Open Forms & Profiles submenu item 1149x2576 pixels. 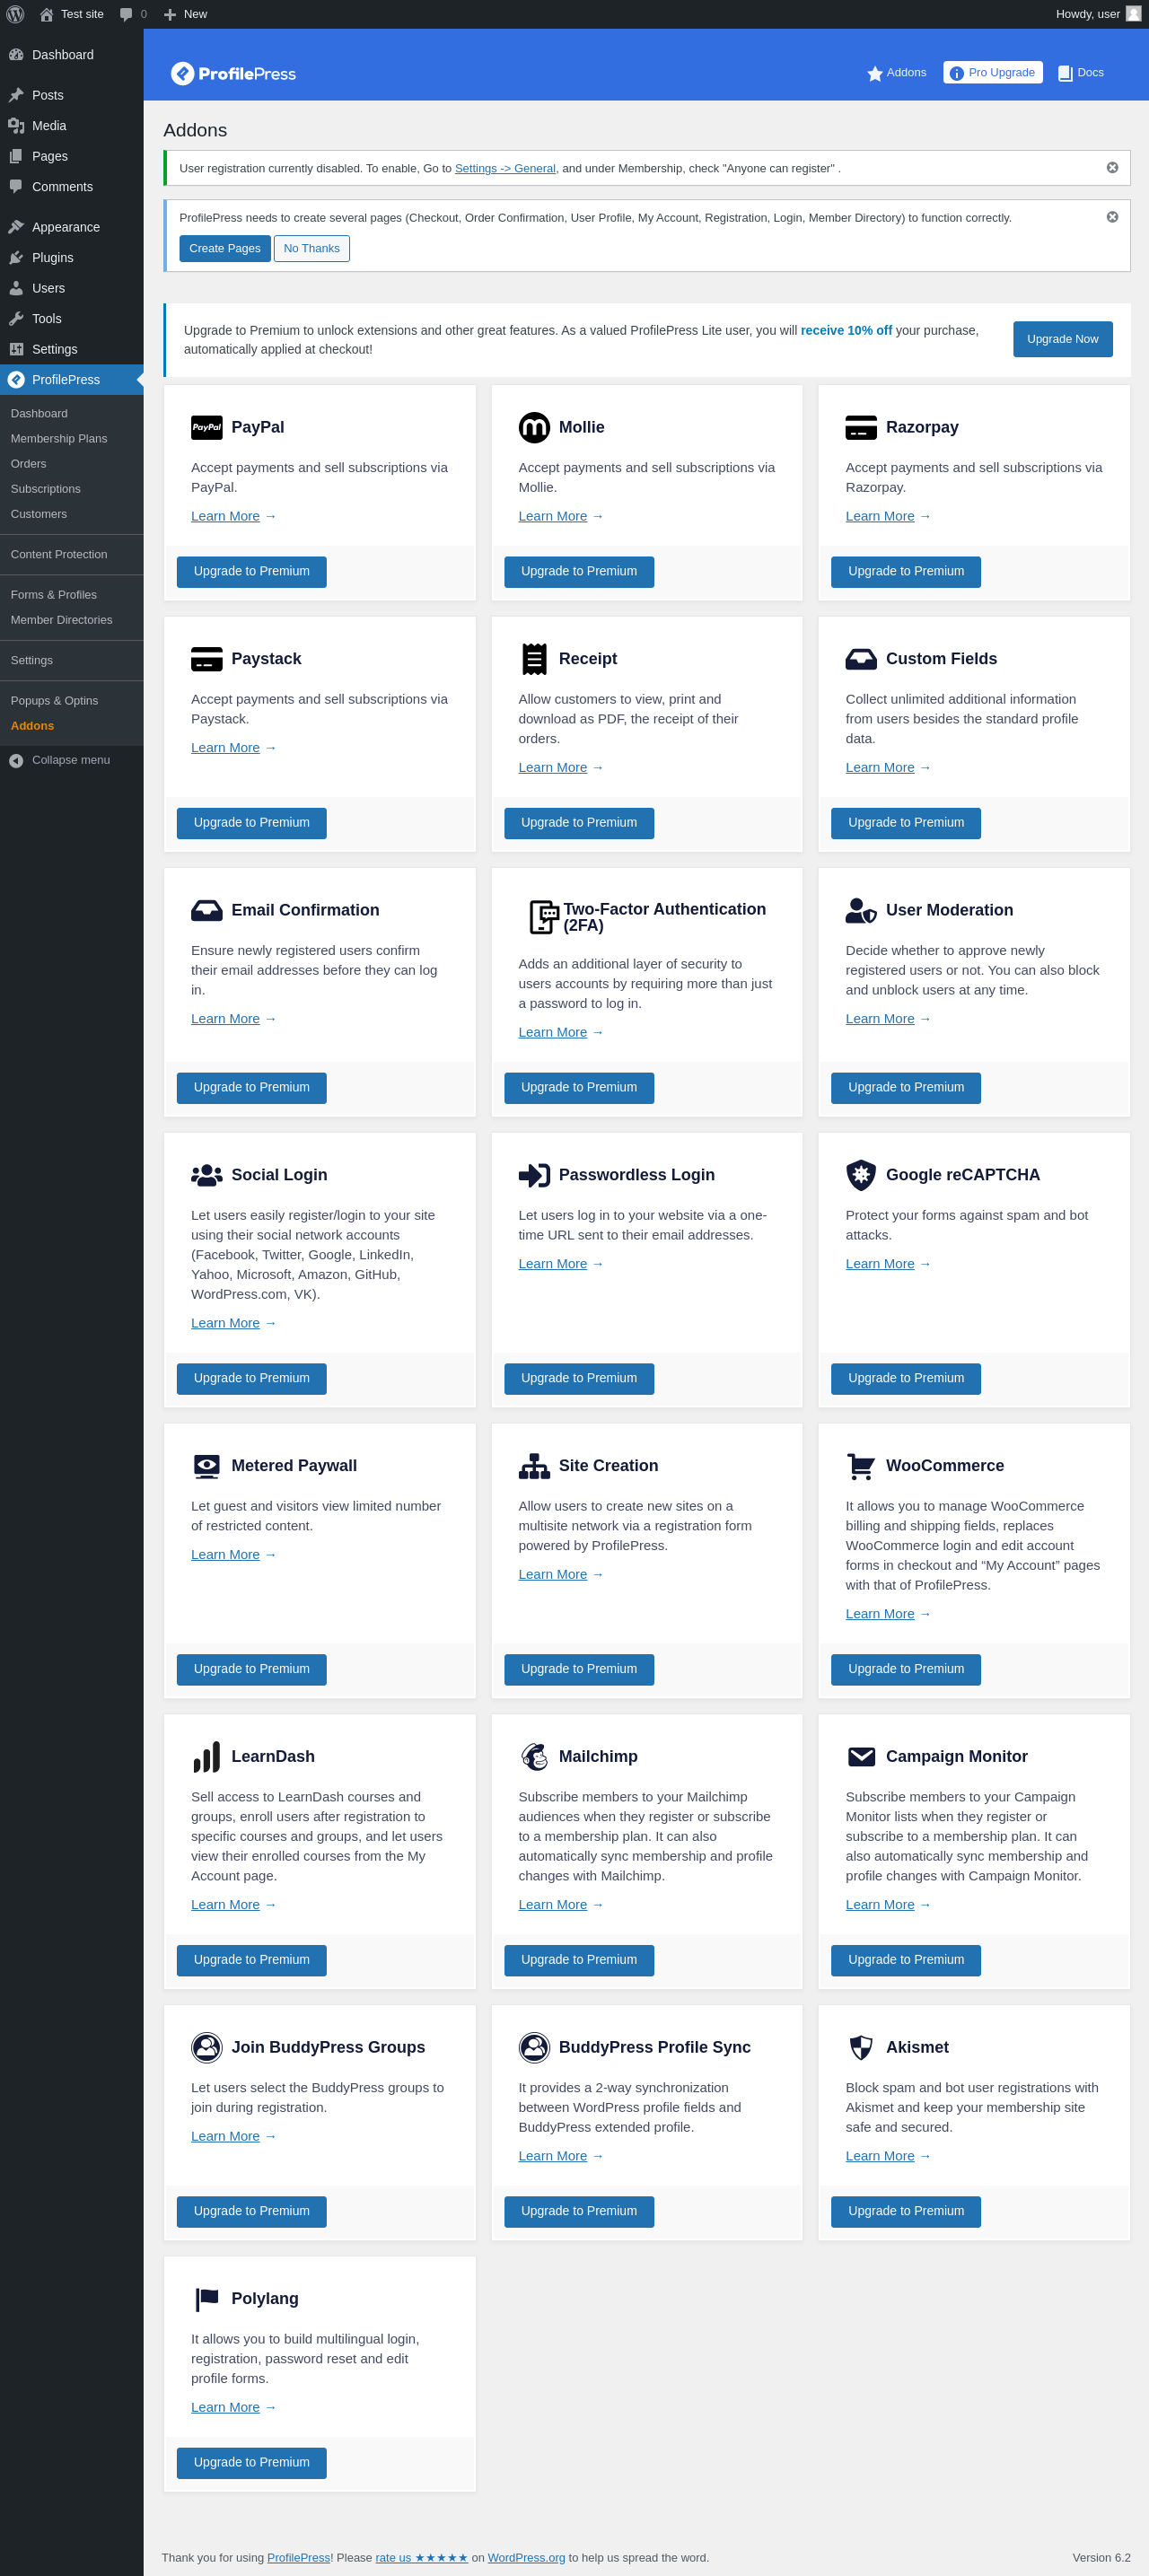pos(54,595)
